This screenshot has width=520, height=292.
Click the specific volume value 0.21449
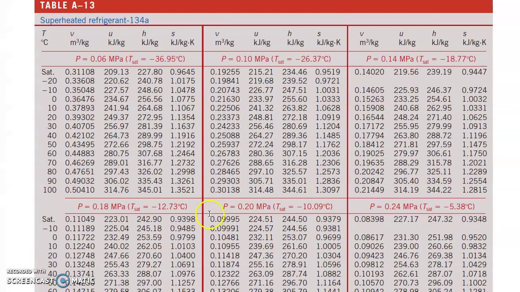click(x=369, y=190)
